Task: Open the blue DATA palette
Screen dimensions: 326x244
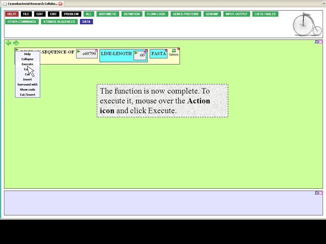Action: tap(86, 22)
